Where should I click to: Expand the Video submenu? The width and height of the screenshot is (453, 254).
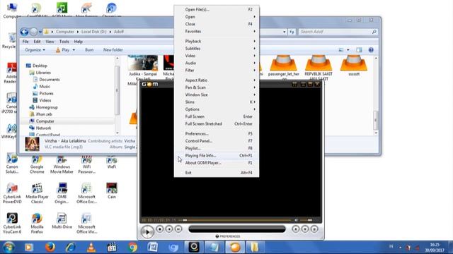tap(217, 56)
